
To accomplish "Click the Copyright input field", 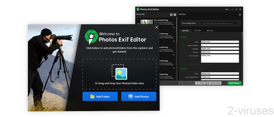I will click(x=220, y=49).
